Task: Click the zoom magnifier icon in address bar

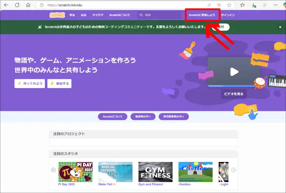Action: 219,5
